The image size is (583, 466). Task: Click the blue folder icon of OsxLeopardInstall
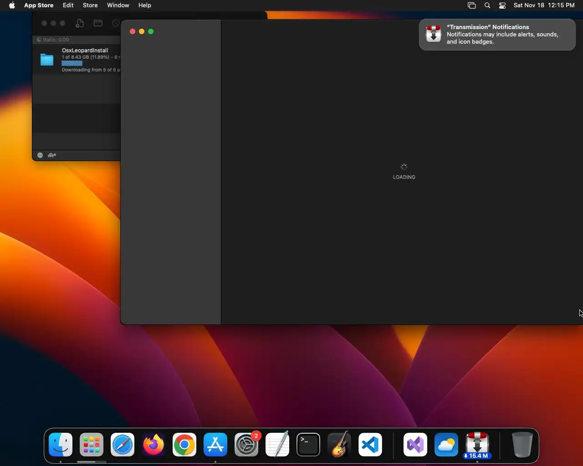pos(47,60)
